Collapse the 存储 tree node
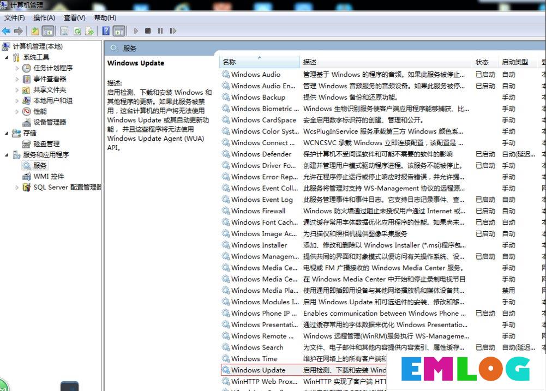 tap(7, 134)
